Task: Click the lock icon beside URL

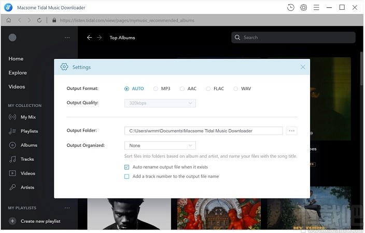Action: pos(54,20)
